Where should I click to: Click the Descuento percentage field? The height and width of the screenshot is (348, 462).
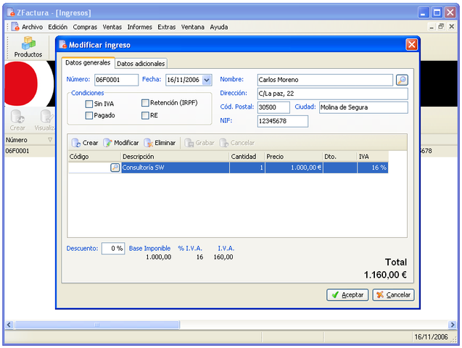coord(113,249)
